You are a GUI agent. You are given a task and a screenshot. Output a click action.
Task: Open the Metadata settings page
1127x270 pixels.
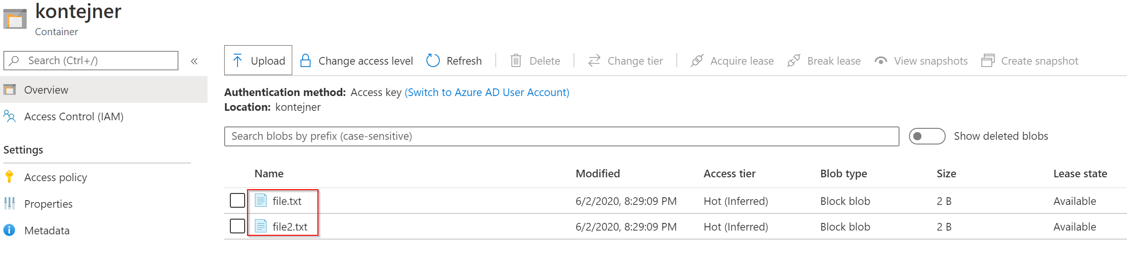click(x=47, y=231)
